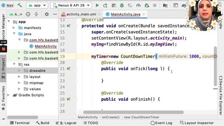Viewport: 224px width, 126px height.
Task: Click the apply code changes icon
Action: [114, 6]
